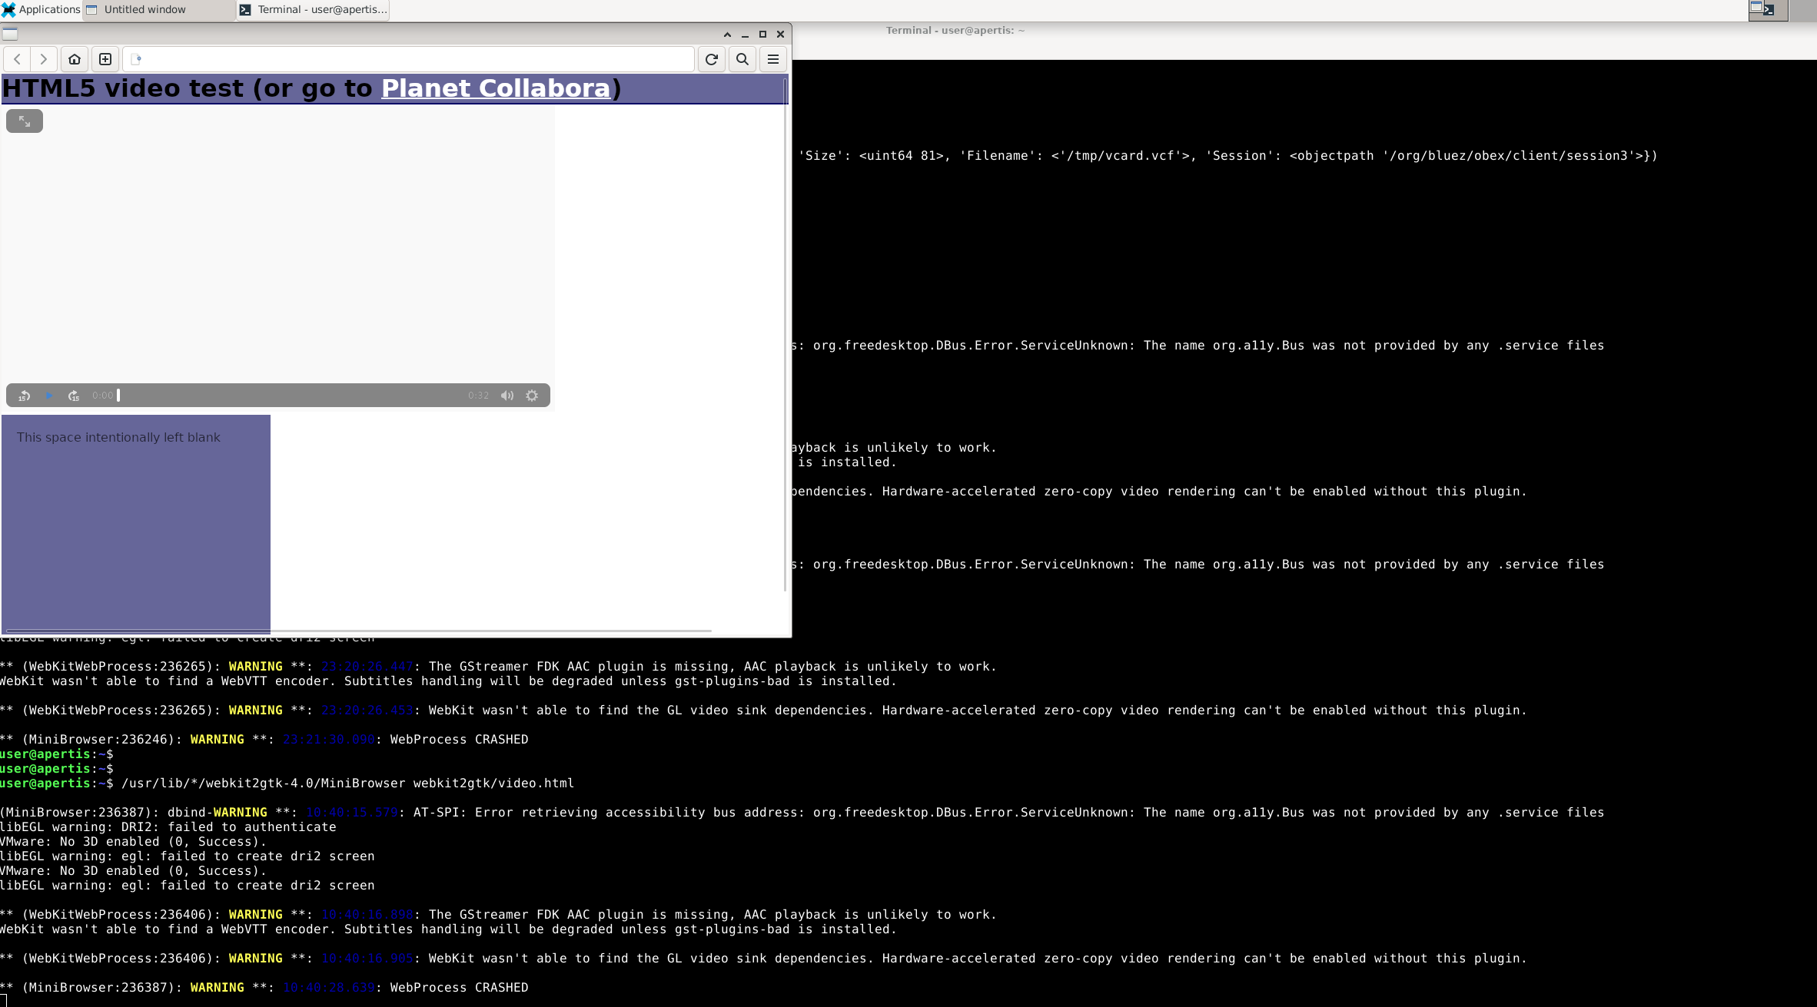
Task: Click the video timeline scrubber handle
Action: tap(118, 396)
